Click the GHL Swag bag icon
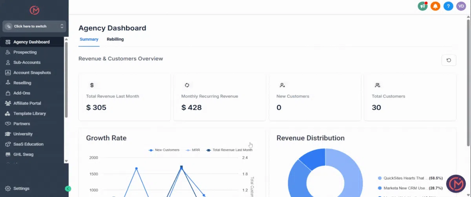Screen dimensions: 471x197 [8, 154]
